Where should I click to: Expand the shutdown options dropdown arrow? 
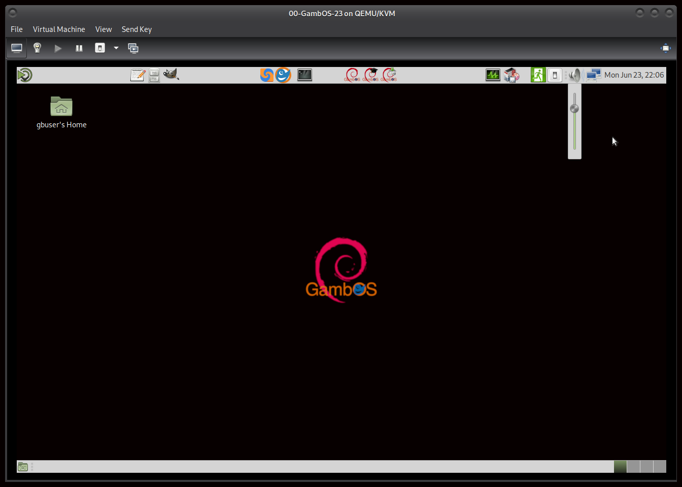click(116, 48)
